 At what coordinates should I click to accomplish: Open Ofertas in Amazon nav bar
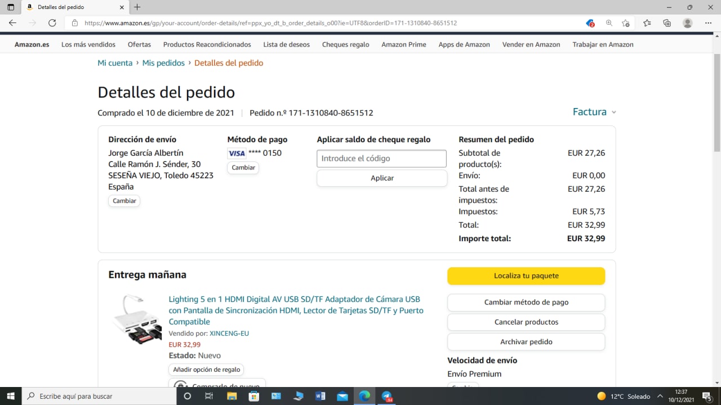[x=139, y=44]
